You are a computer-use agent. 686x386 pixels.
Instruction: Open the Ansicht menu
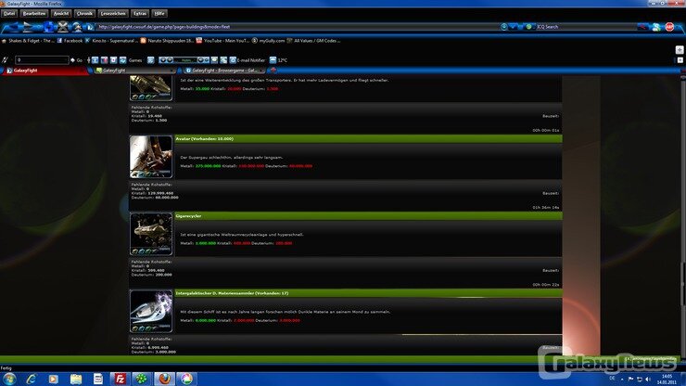pyautogui.click(x=61, y=14)
